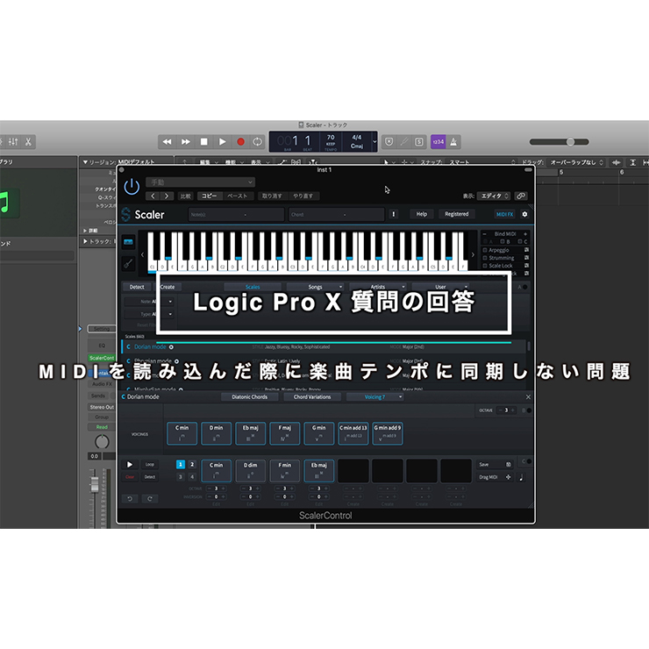This screenshot has width=649, height=649.
Task: Open the Voicing 7 dropdown
Action: point(374,396)
